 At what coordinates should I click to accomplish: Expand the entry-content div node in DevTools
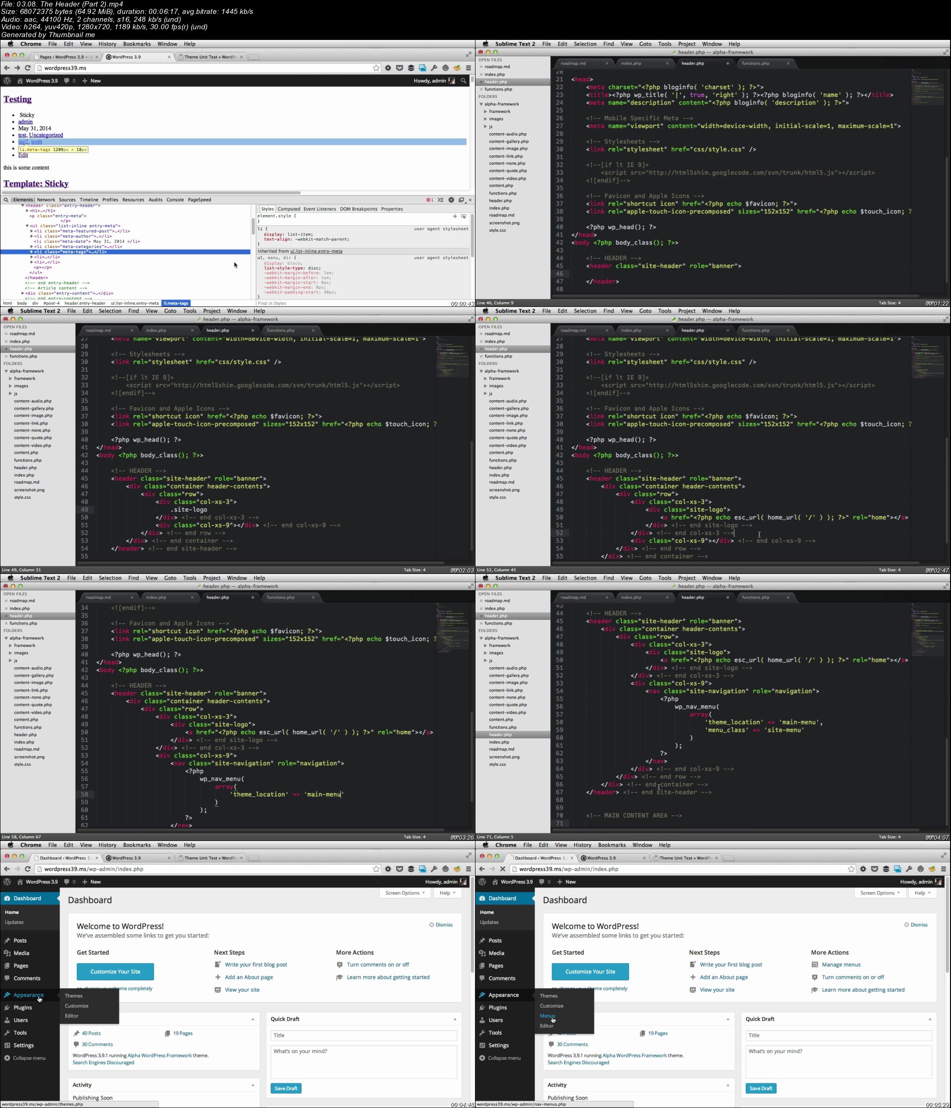click(23, 293)
